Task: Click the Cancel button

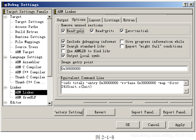Action: tap(154, 125)
